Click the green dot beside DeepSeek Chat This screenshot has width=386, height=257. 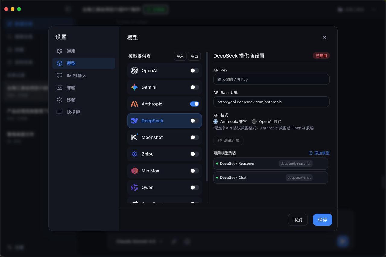[217, 178]
